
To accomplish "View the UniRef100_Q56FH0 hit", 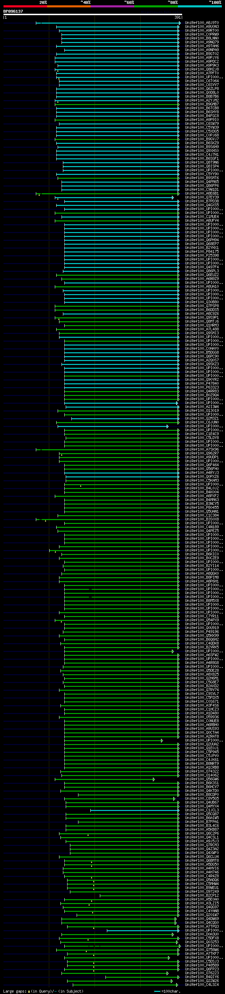I will (x=201, y=469).
